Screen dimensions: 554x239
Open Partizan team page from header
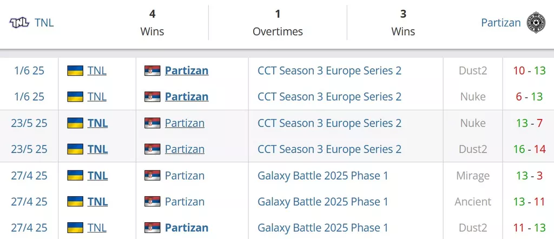click(x=500, y=23)
